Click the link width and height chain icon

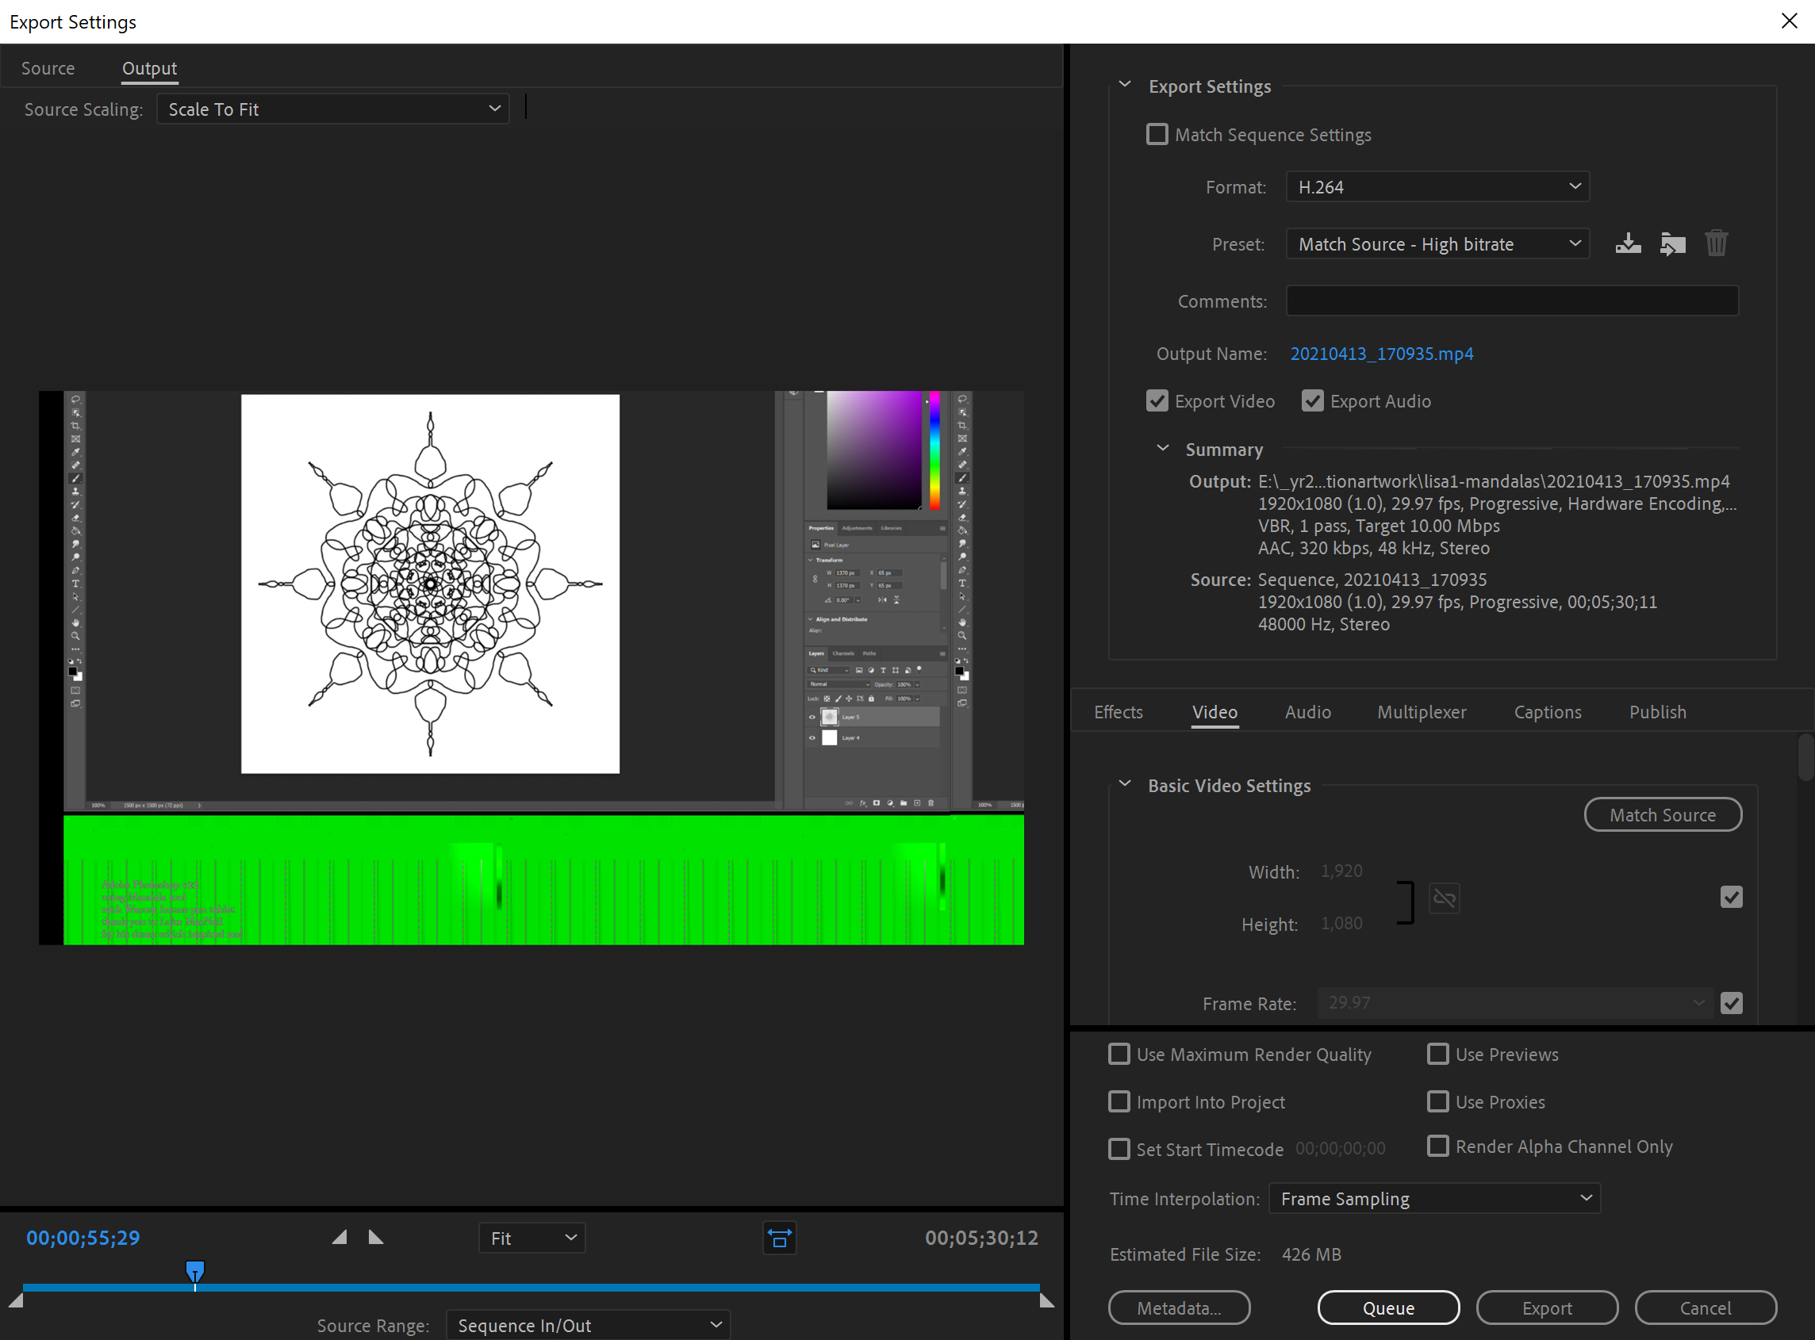[1445, 898]
